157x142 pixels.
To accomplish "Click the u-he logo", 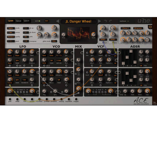I will (x=144, y=21).
